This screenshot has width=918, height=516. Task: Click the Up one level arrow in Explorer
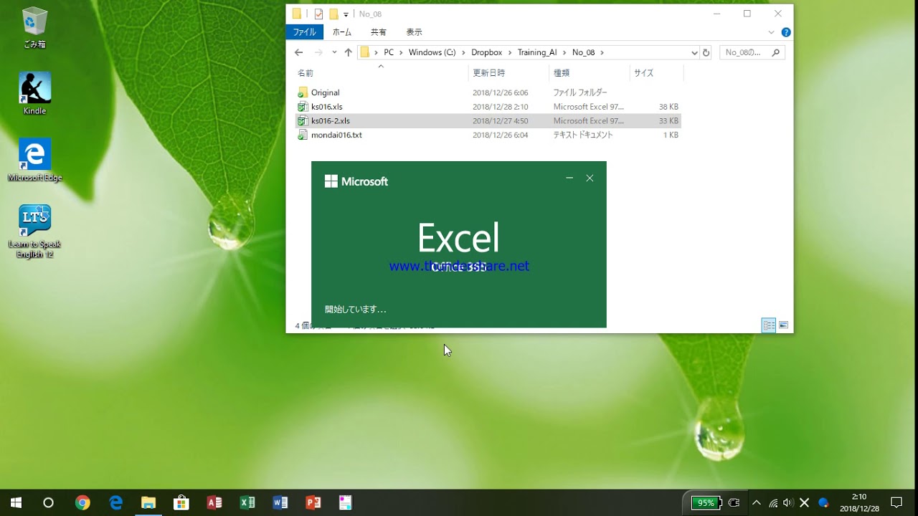click(x=349, y=52)
